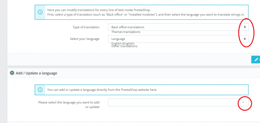The height and width of the screenshot is (123, 260).
Task: Choose the Other translations option text
Action: tap(124, 46)
